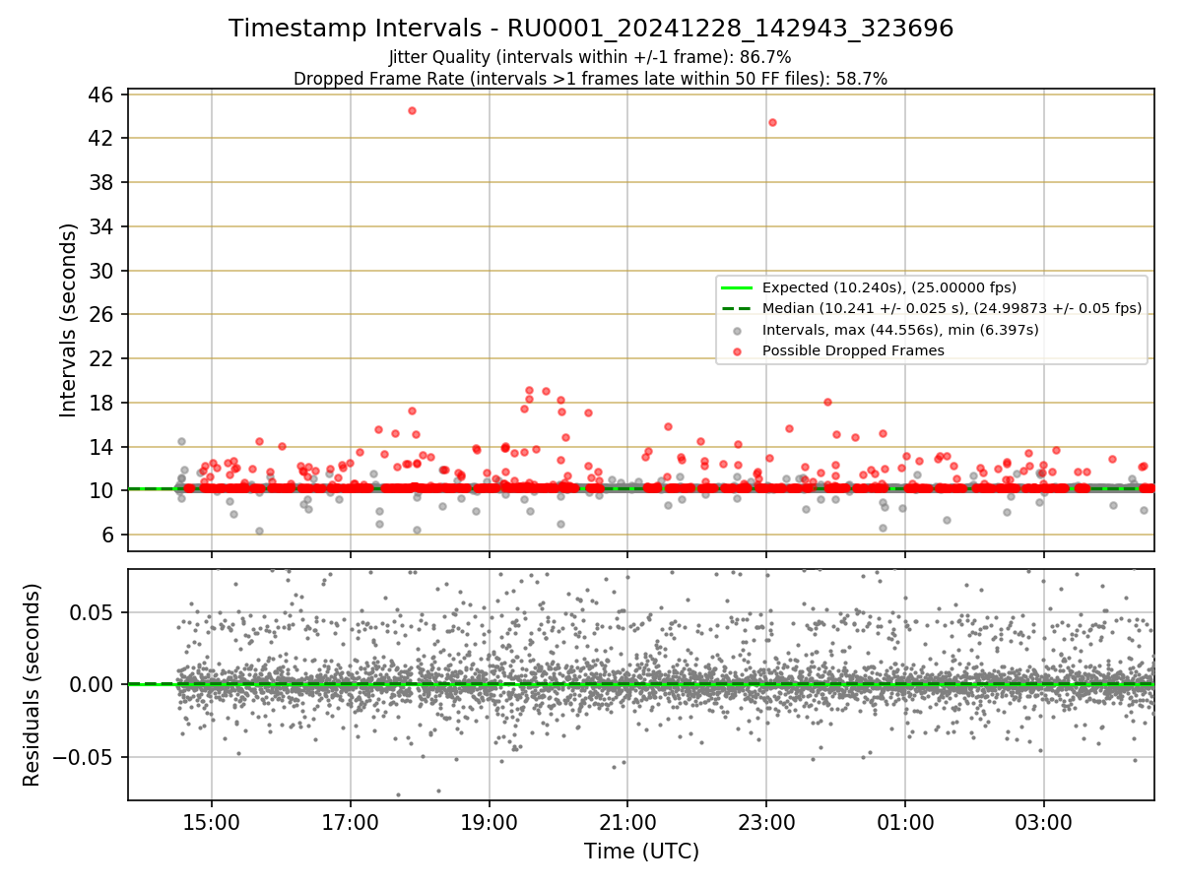Click the gray dot marker in the legend
The width and height of the screenshot is (1182, 886).
(x=737, y=330)
